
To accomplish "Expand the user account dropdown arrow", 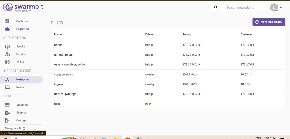I will (x=281, y=8).
